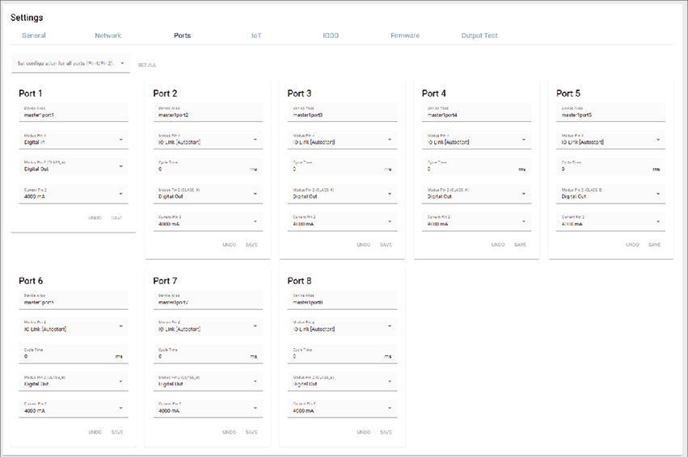Viewport: 688px width, 457px height.
Task: Edit Port 1 device alias field
Action: [x=74, y=112]
